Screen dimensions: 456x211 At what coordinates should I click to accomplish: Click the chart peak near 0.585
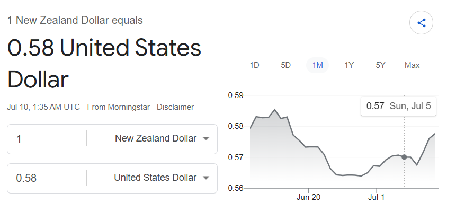point(275,110)
